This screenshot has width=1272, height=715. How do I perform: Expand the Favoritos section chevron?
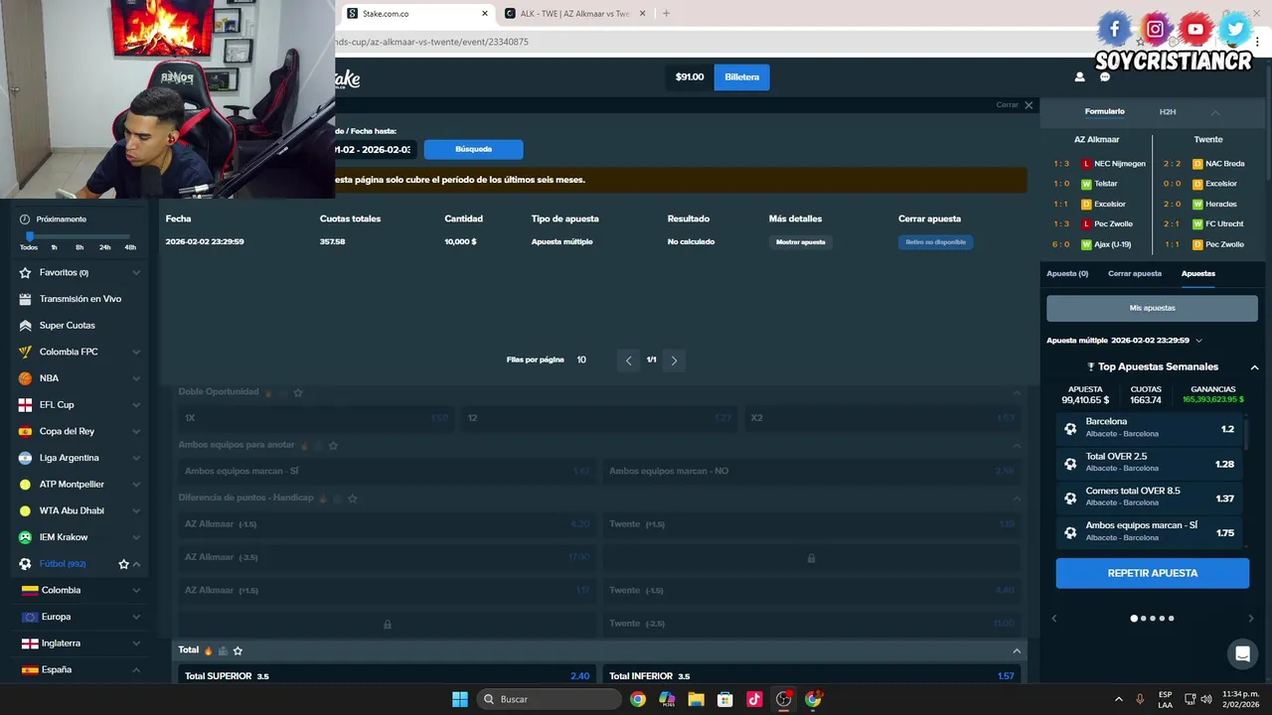pyautogui.click(x=136, y=272)
